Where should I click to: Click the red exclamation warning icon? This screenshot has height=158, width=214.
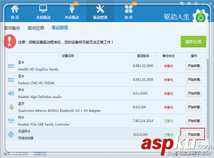(x=9, y=41)
